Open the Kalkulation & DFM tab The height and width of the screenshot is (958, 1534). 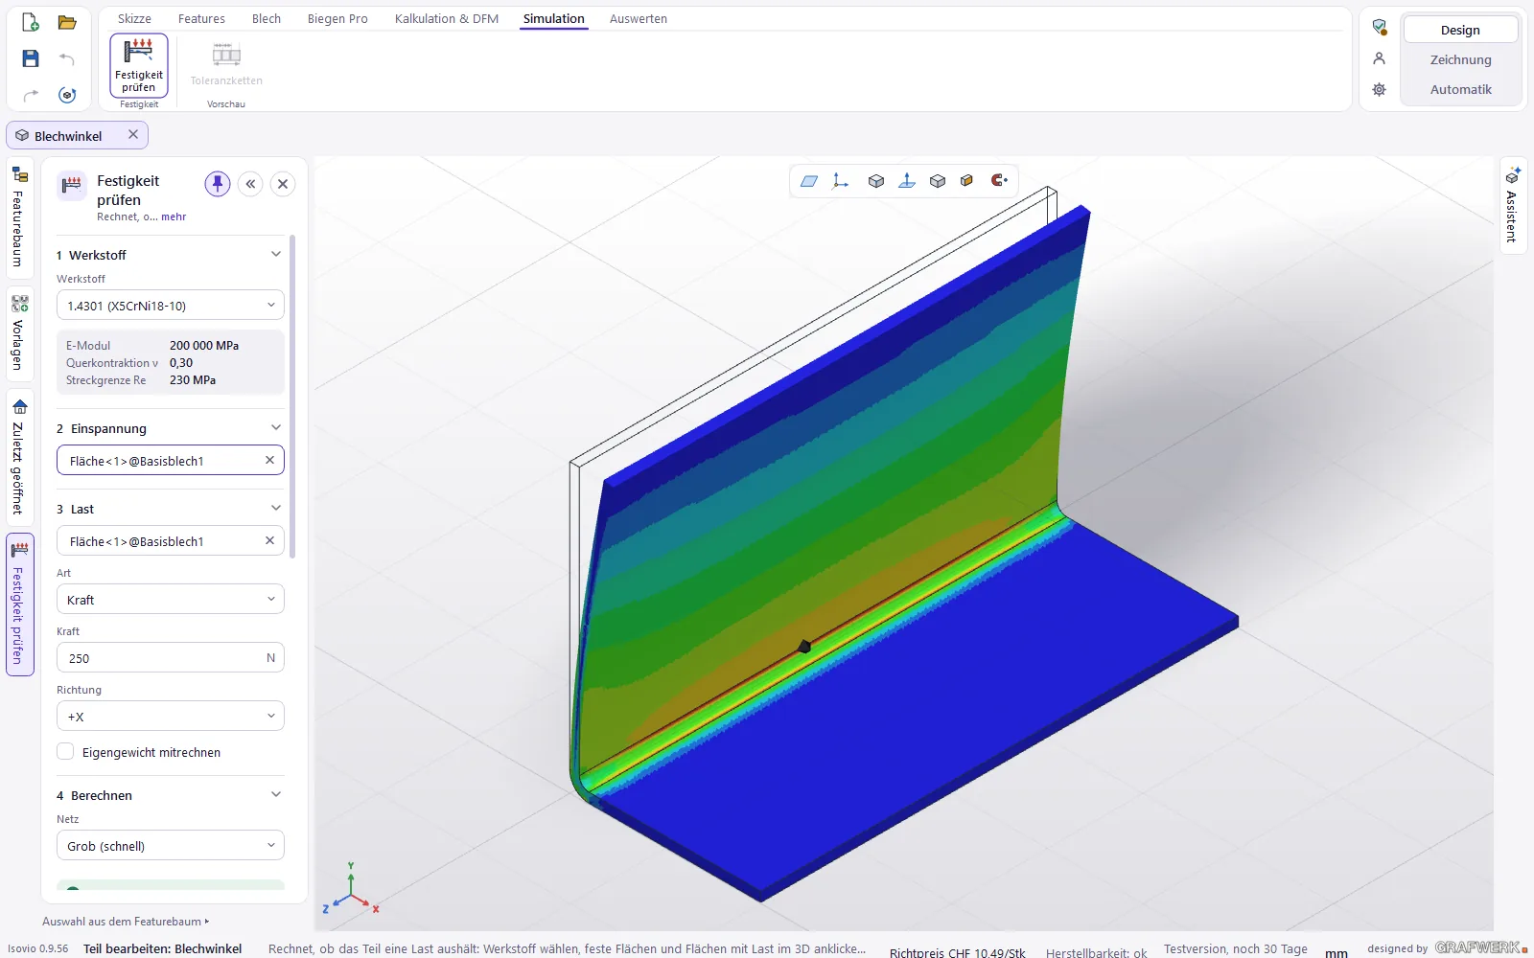click(x=447, y=19)
